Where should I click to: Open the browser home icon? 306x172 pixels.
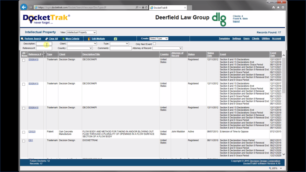pyautogui.click(x=273, y=8)
